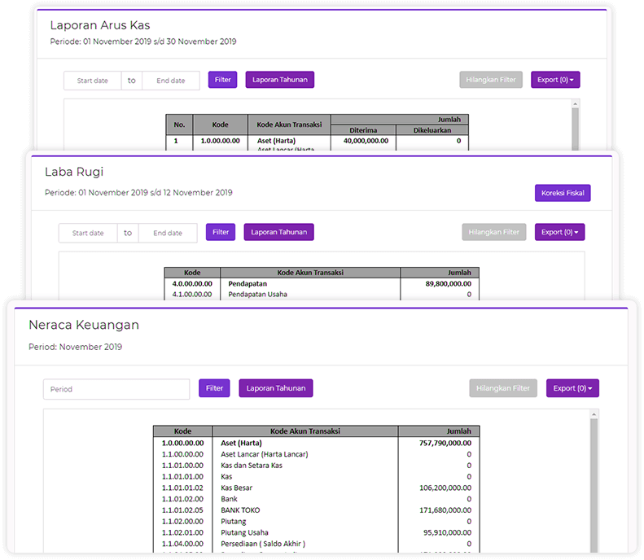
Task: Select End date field in Laba Rugi panel
Action: [x=168, y=233]
